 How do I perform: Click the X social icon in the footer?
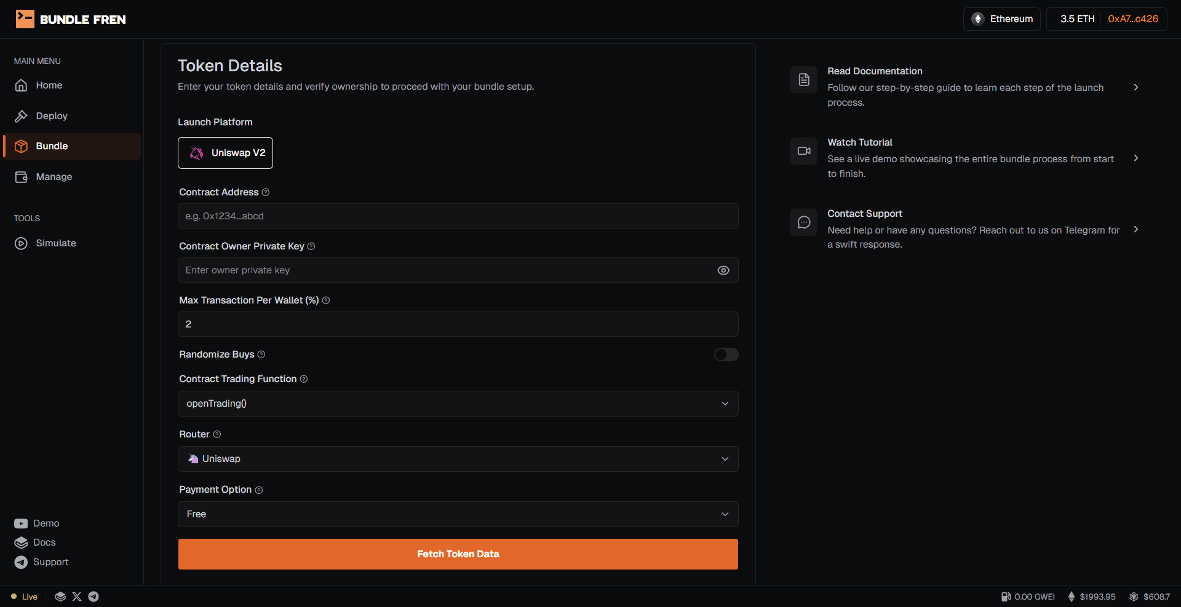tap(76, 596)
